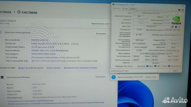Click the info icon beside Характеристики устройства
The width and height of the screenshot is (191, 107).
click(1, 32)
